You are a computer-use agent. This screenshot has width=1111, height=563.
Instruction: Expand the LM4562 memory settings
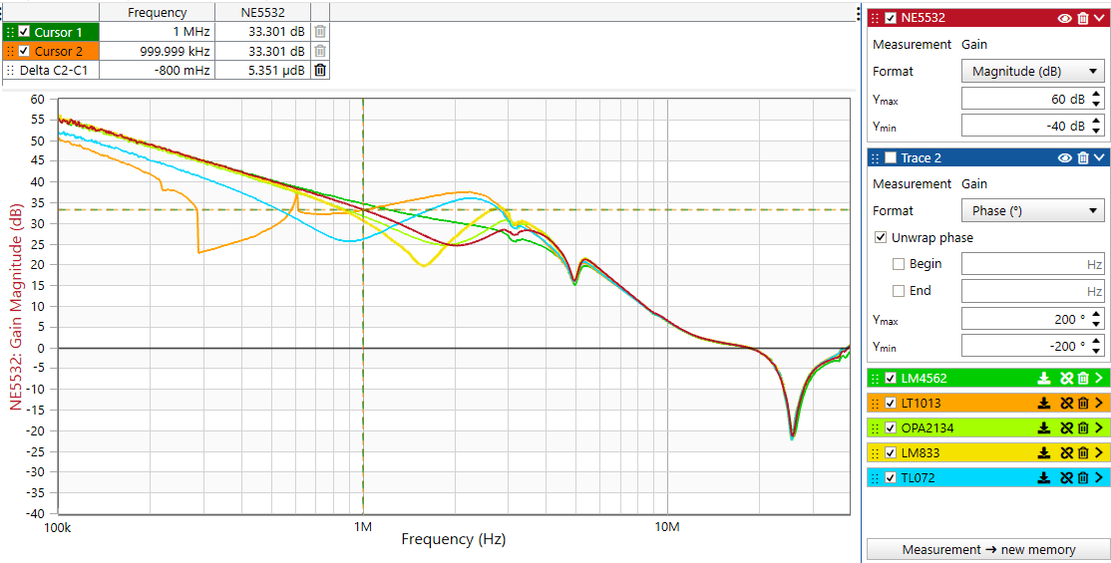coord(1099,379)
